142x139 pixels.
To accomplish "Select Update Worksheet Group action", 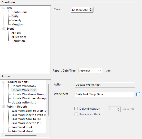I will tap(29, 98).
